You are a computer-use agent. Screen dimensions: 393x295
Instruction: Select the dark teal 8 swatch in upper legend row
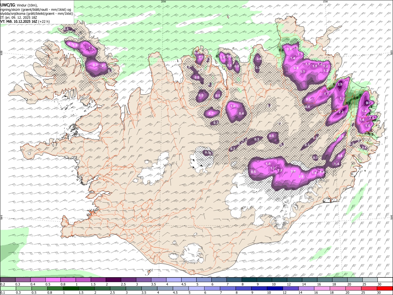point(249,280)
